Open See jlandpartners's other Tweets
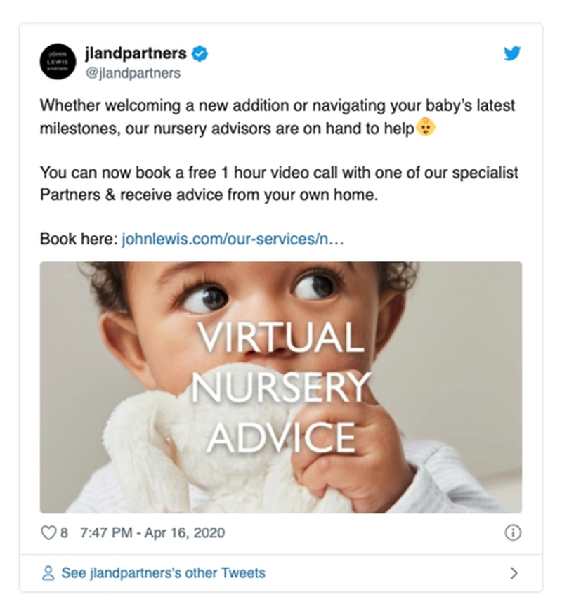Image resolution: width=562 pixels, height=609 pixels. click(163, 573)
